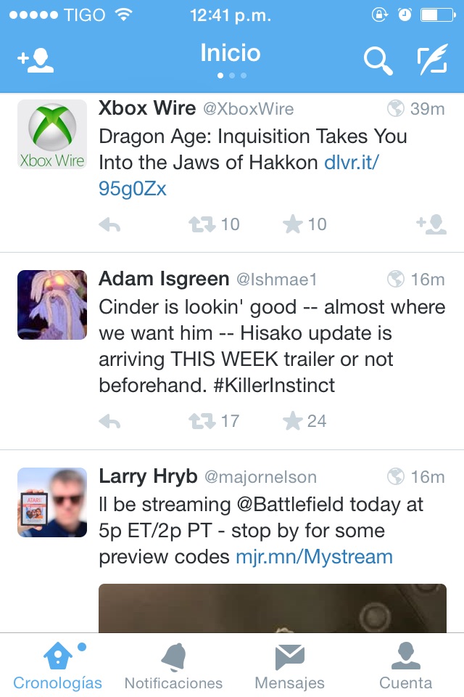Viewport: 464px width, 697px height.
Task: Follow Xbox Wire using add-user icon
Action: pyautogui.click(x=431, y=225)
